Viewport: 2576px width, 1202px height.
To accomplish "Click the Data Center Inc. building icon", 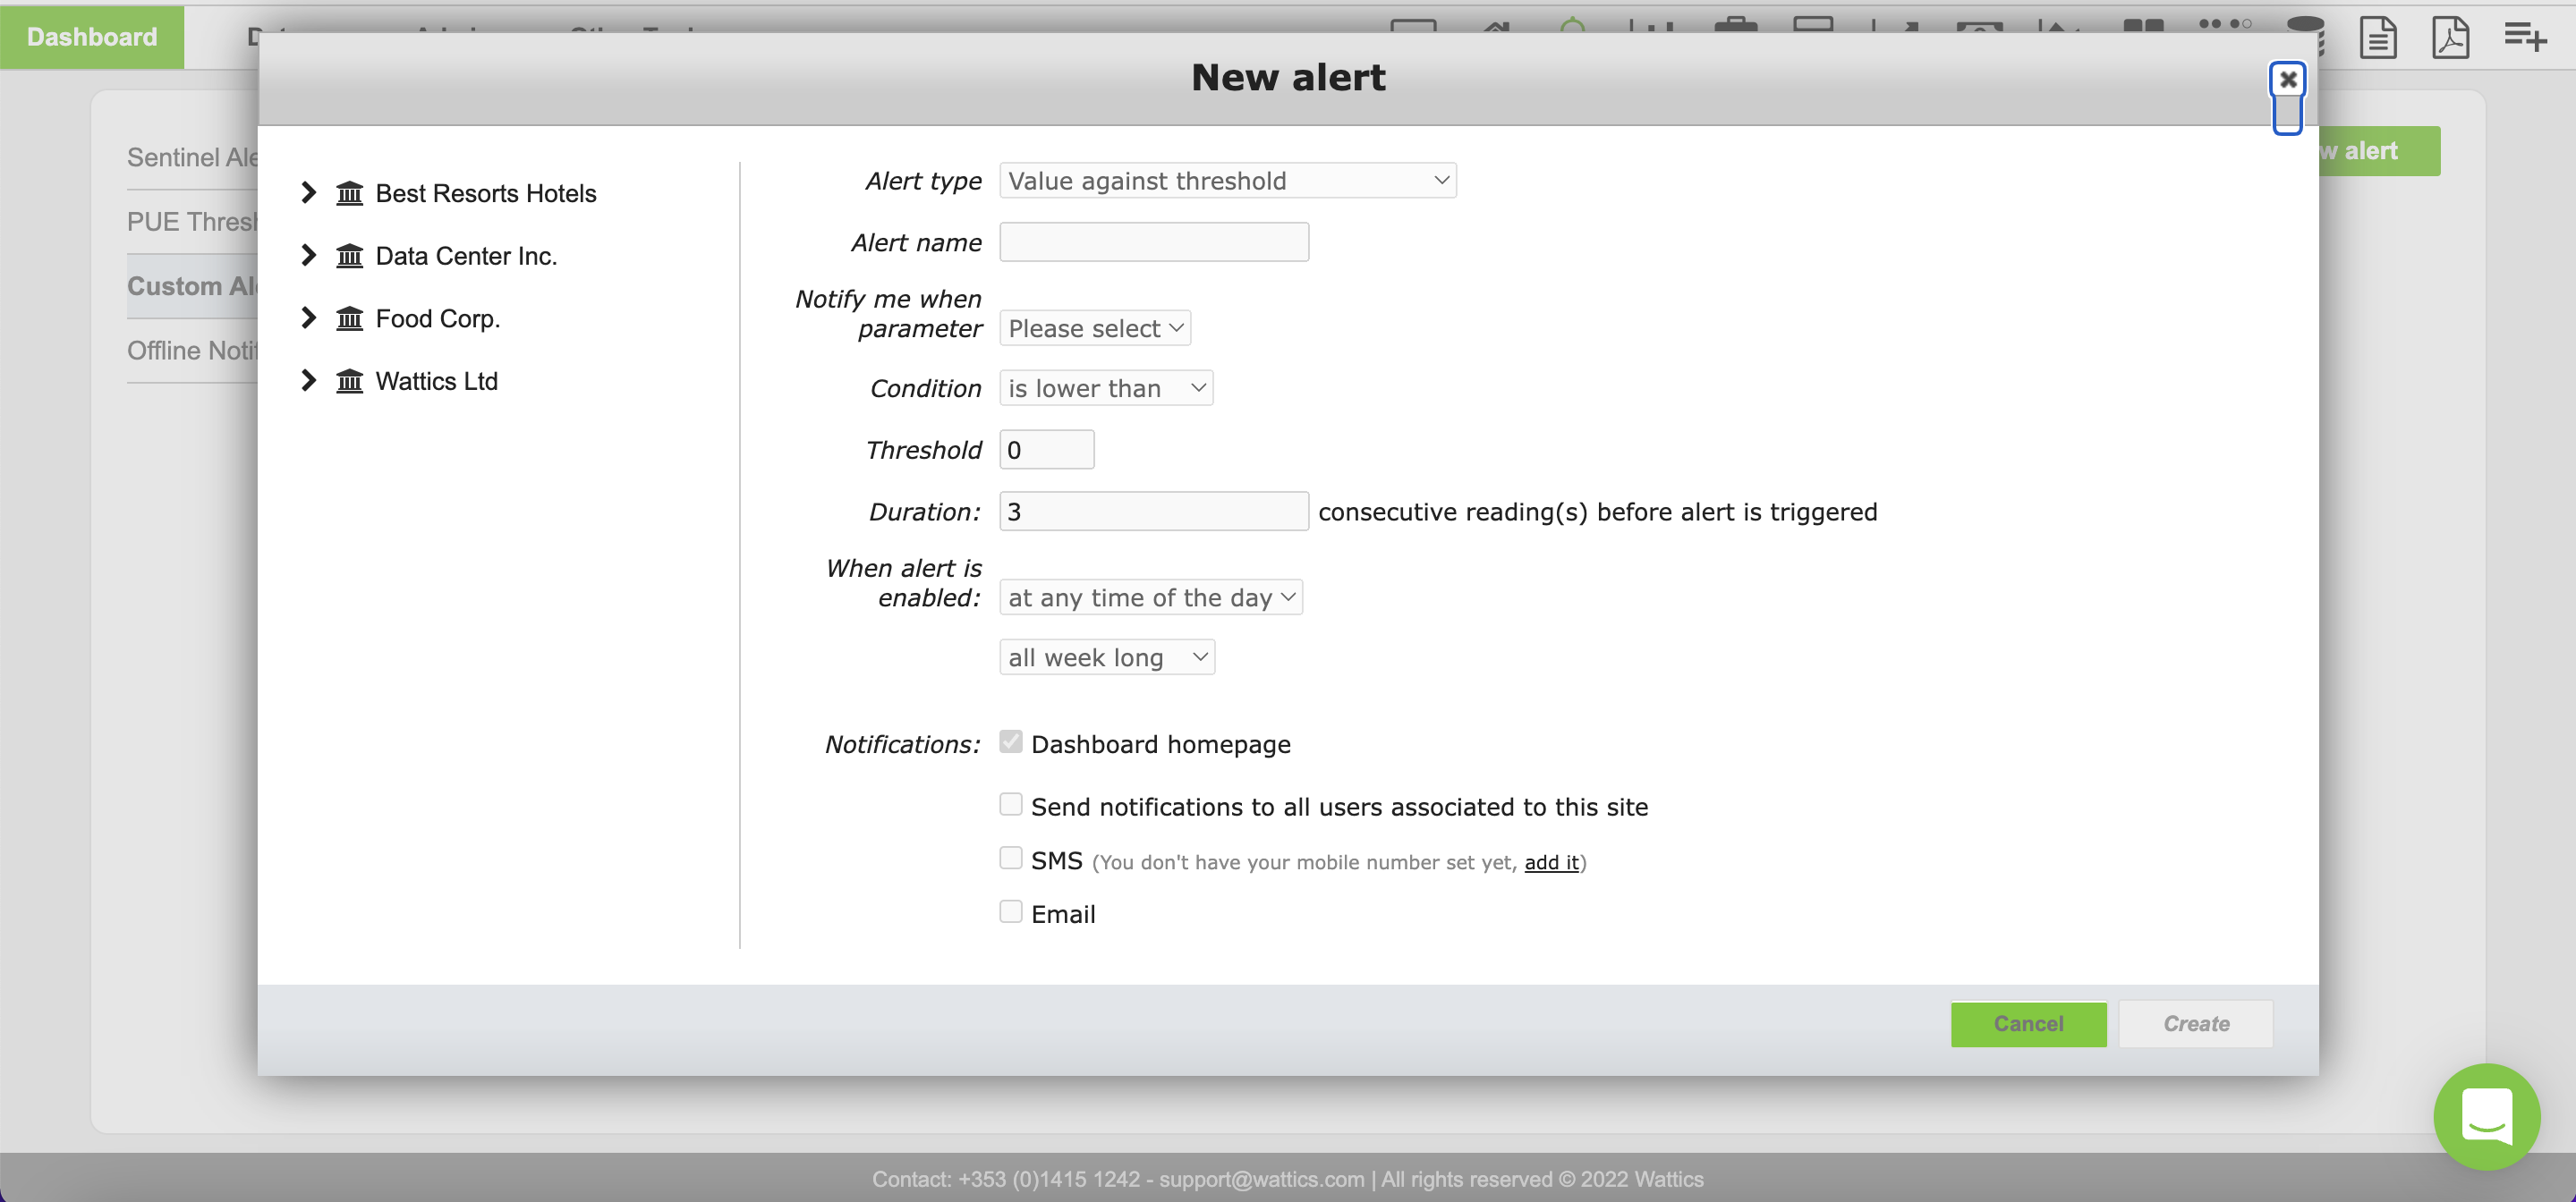I will click(x=349, y=256).
